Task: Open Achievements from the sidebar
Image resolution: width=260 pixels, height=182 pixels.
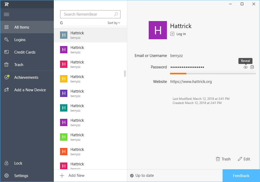Action: point(26,77)
